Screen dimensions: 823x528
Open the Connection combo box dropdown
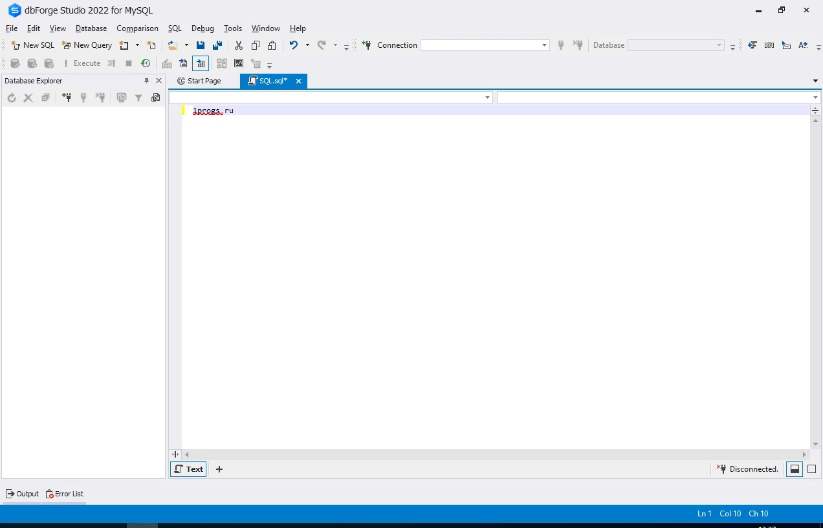click(x=545, y=45)
